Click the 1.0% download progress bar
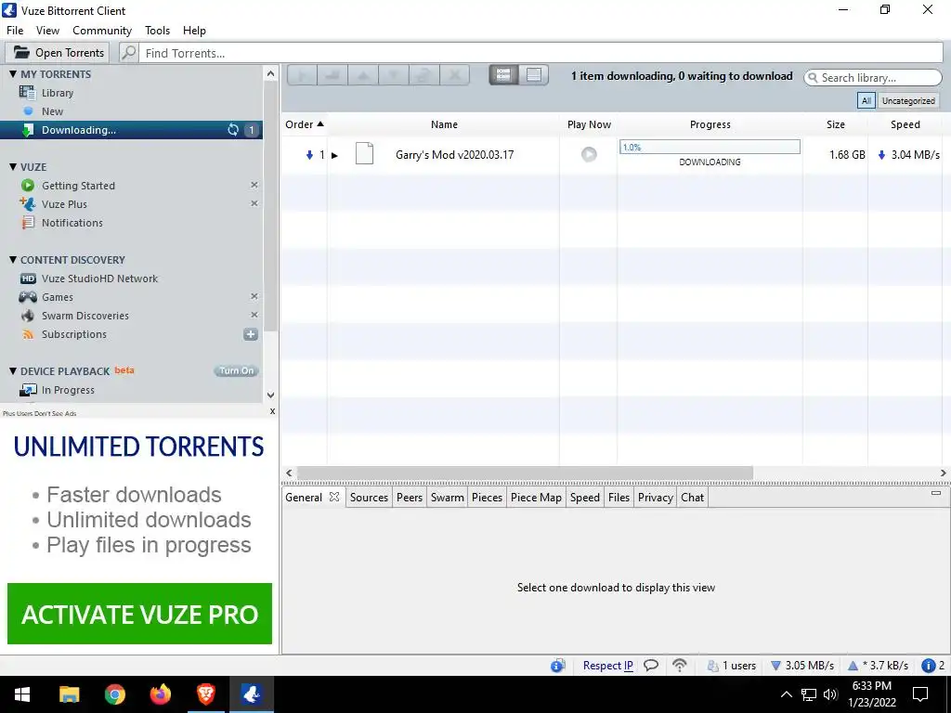Viewport: 951px width, 713px height. coord(710,147)
